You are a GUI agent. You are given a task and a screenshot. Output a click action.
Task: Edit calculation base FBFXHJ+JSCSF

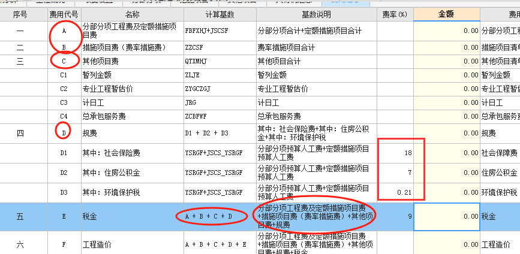pos(220,31)
